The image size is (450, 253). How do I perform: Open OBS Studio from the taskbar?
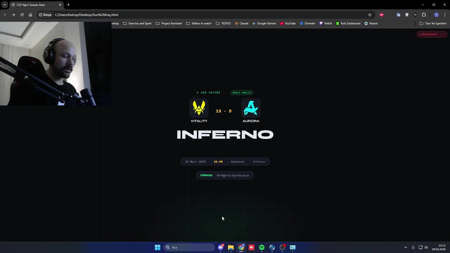[282, 247]
